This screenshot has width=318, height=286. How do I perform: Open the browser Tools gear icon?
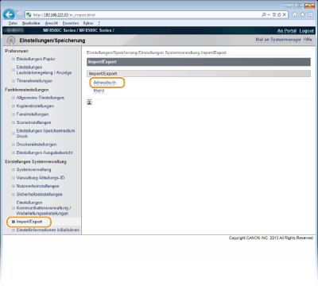coord(310,15)
